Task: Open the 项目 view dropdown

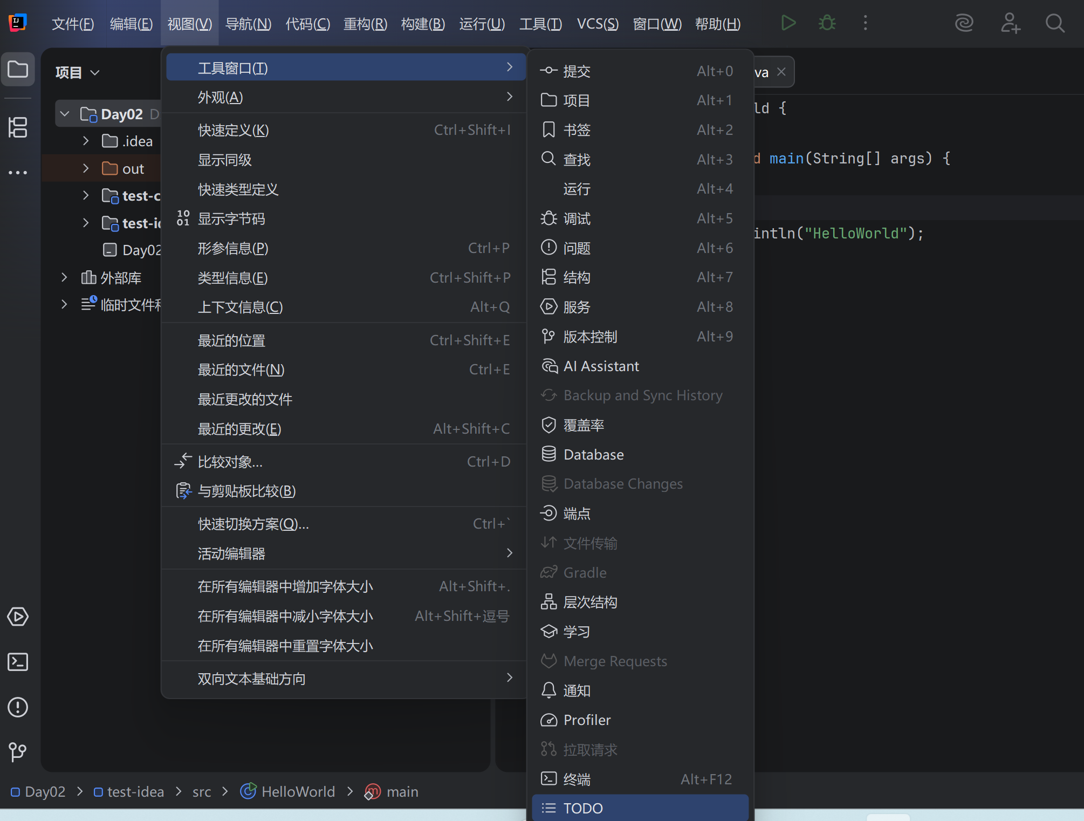Action: [x=78, y=72]
